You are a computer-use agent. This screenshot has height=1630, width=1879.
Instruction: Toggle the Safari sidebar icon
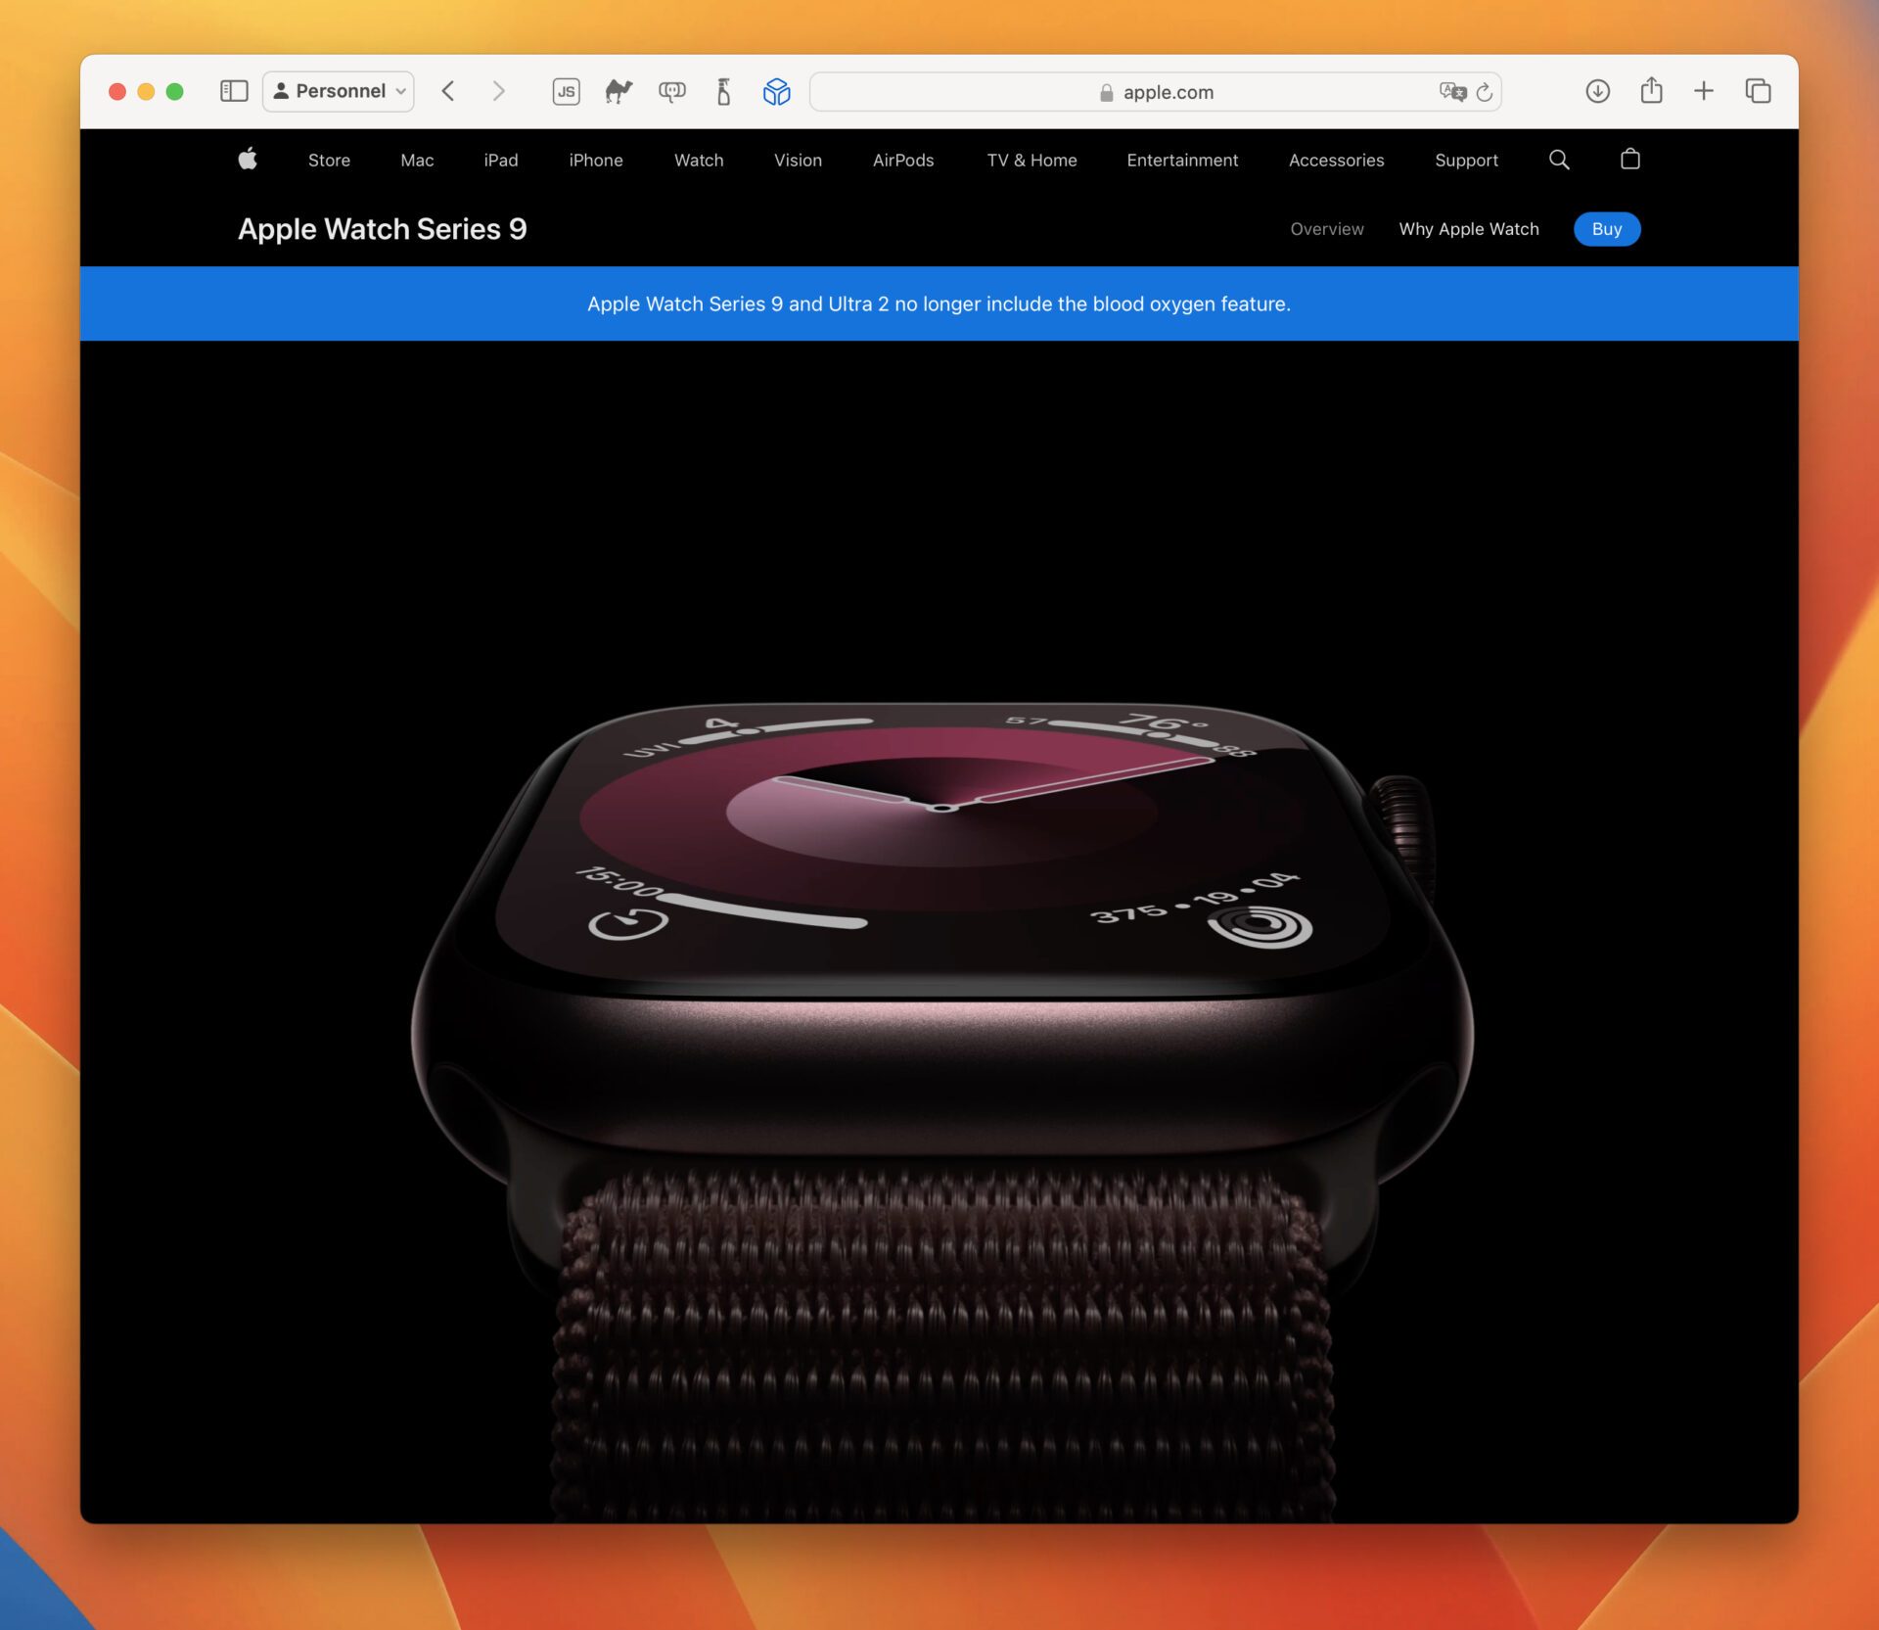[x=234, y=91]
